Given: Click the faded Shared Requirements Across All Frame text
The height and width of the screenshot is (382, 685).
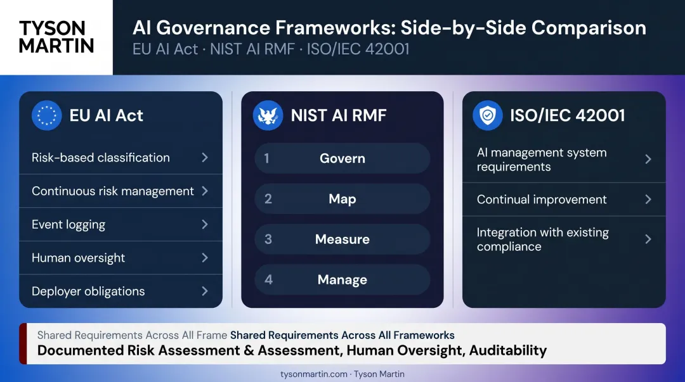Looking at the screenshot, I should (132, 335).
